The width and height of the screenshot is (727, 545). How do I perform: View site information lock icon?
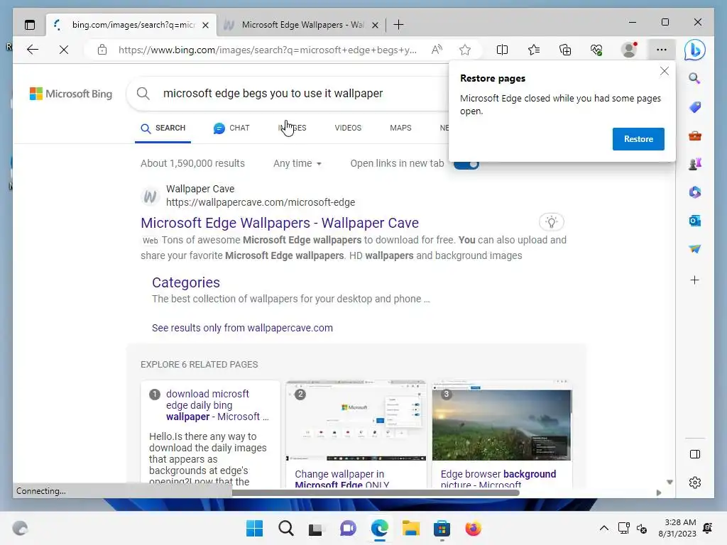click(x=102, y=50)
